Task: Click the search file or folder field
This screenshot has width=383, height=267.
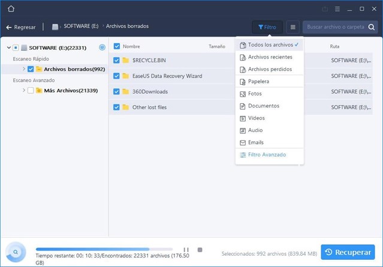Action: [339, 27]
